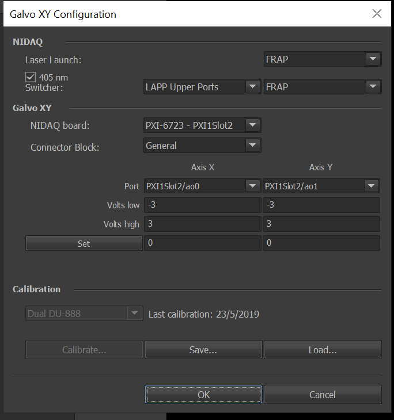Image resolution: width=394 pixels, height=420 pixels.
Task: Open Axis X port PXI1Slot2/ao0 dropdown
Action: point(202,186)
